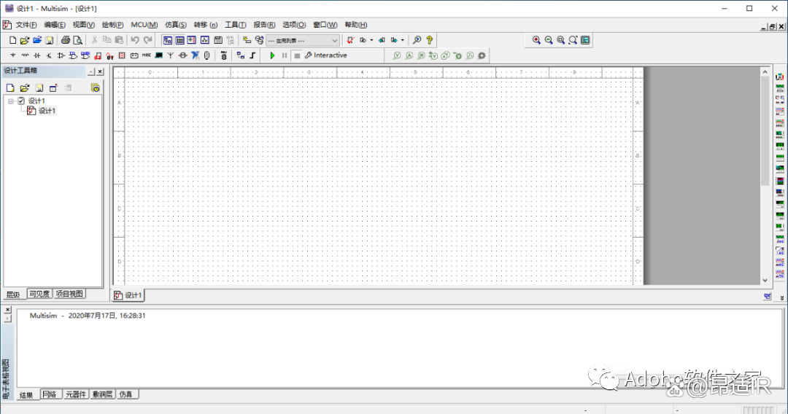
Task: Open the 工具(T) menu
Action: pos(235,25)
